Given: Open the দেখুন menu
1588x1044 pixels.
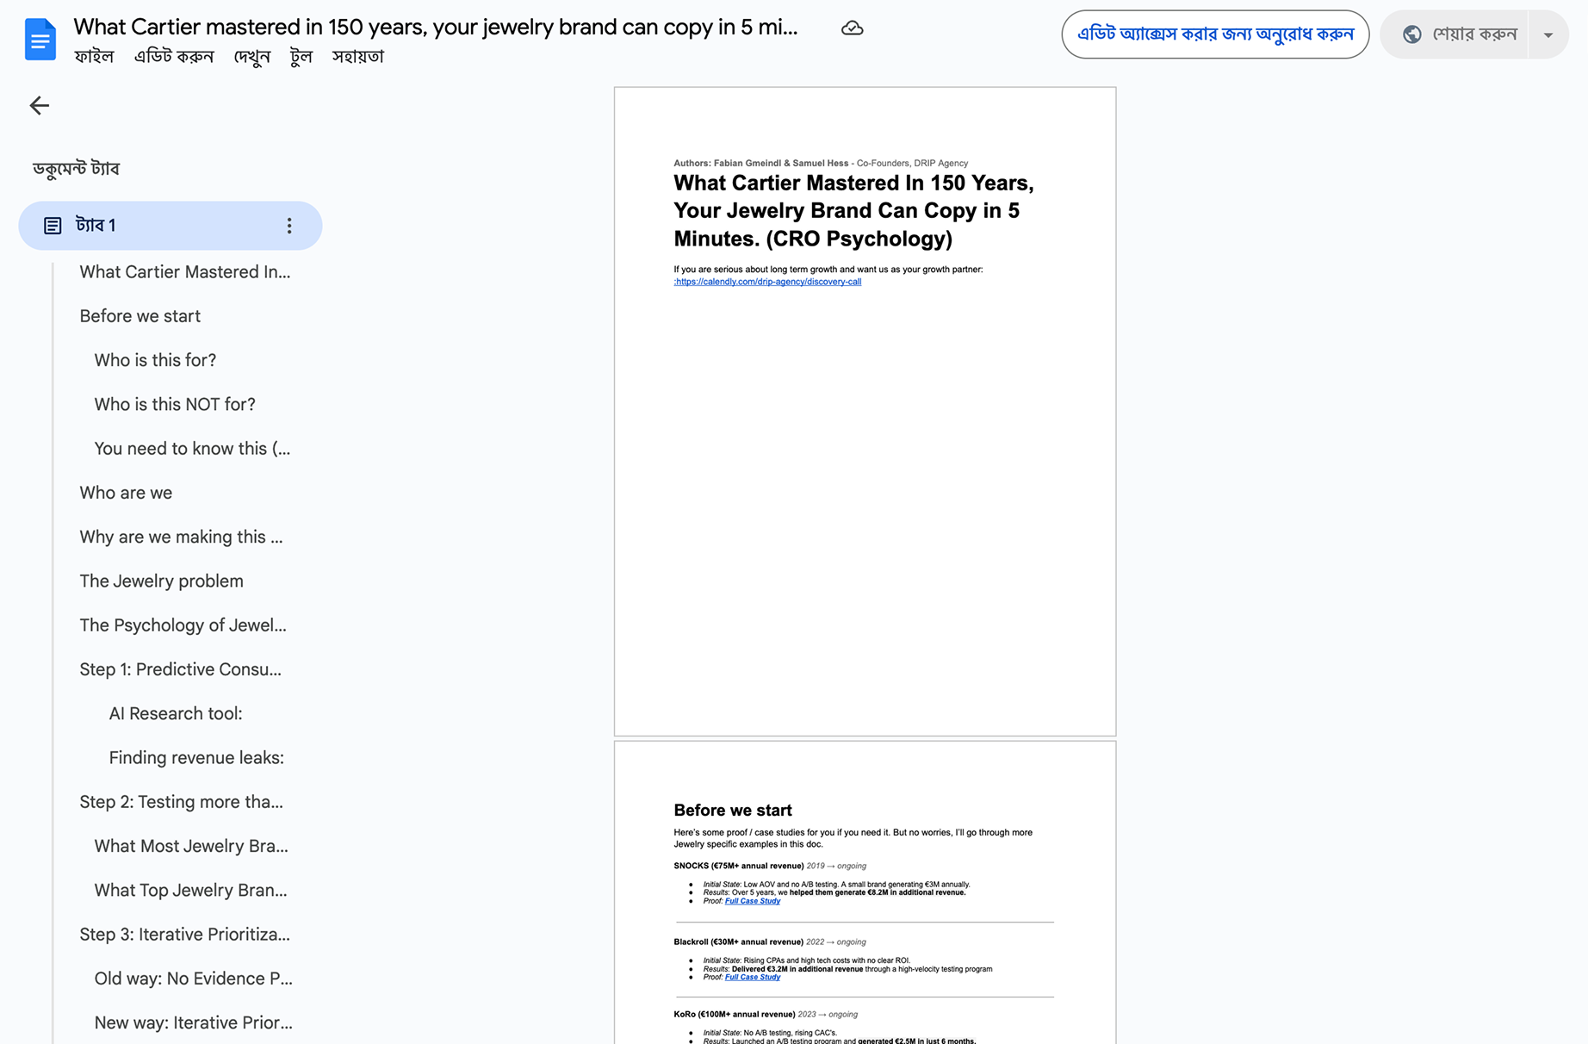Looking at the screenshot, I should [251, 57].
